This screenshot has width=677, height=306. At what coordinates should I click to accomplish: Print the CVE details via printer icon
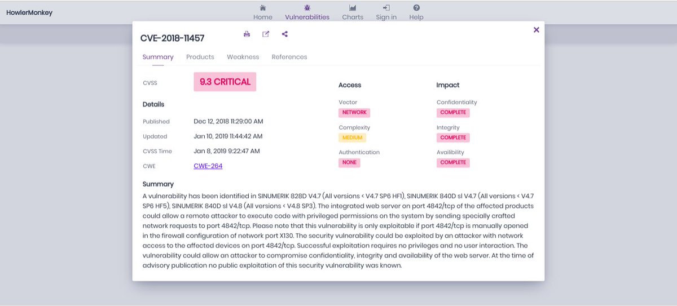coord(247,34)
